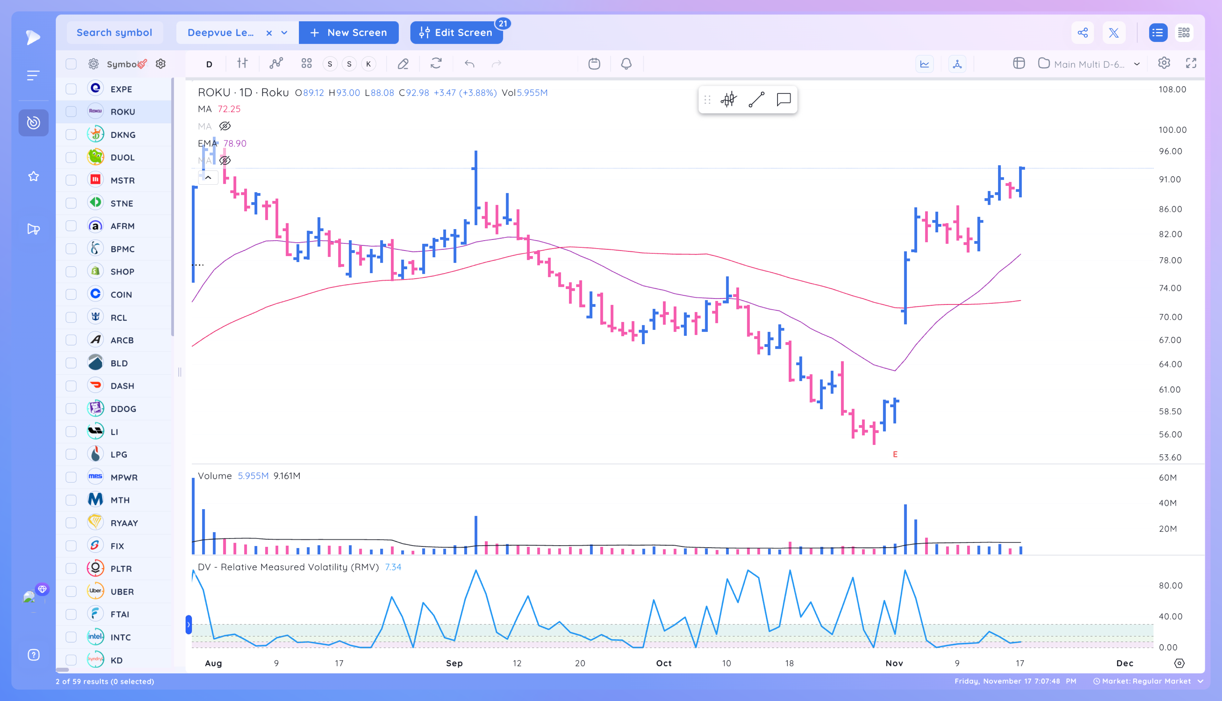This screenshot has width=1222, height=701.
Task: Click the network nodes icon near layout
Action: (957, 64)
